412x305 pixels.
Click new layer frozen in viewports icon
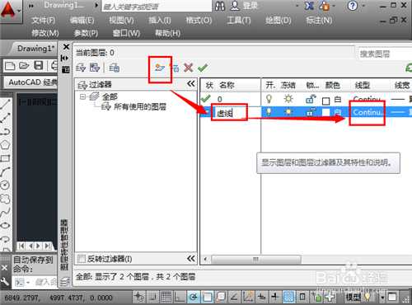[176, 68]
